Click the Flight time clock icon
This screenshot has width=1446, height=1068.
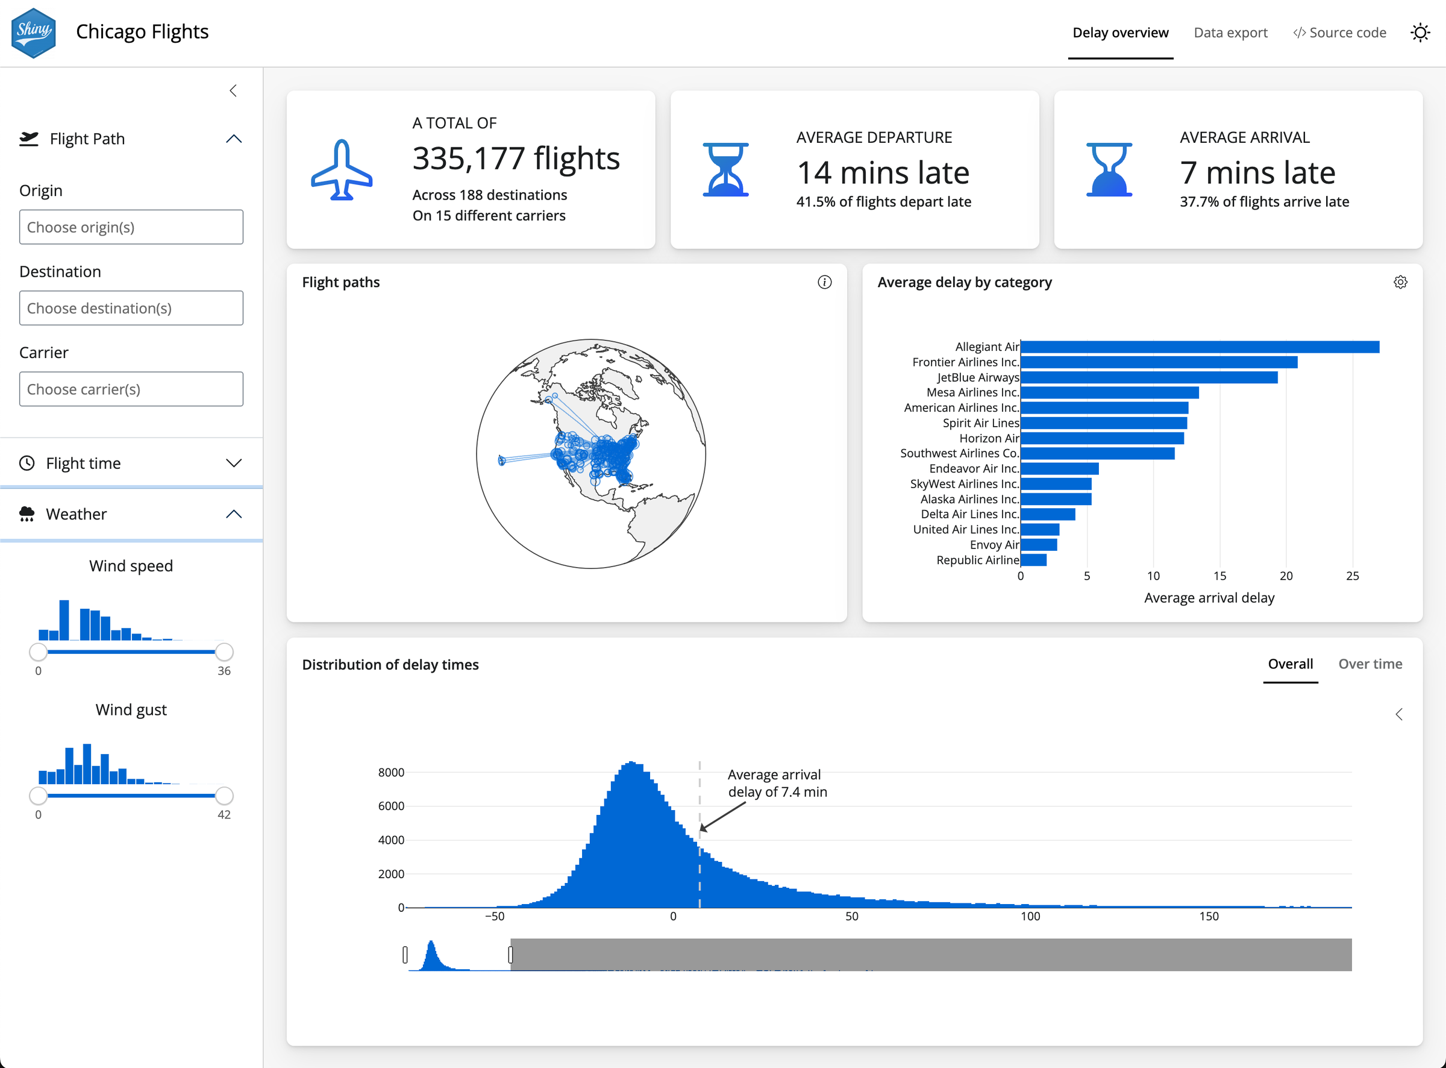click(x=27, y=463)
